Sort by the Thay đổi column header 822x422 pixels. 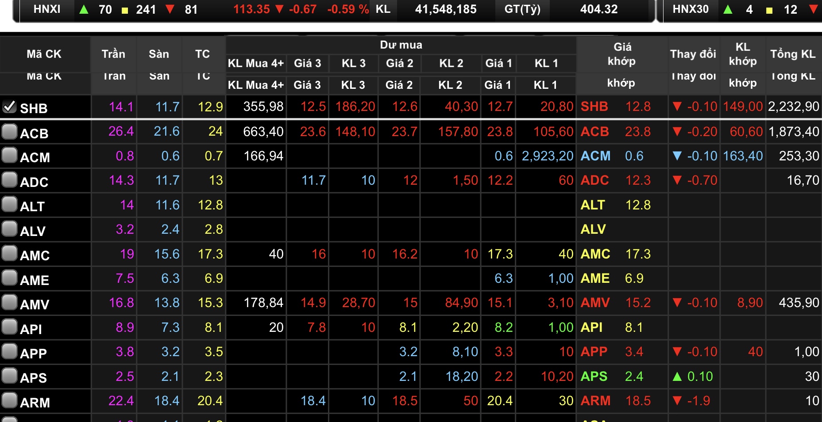693,54
